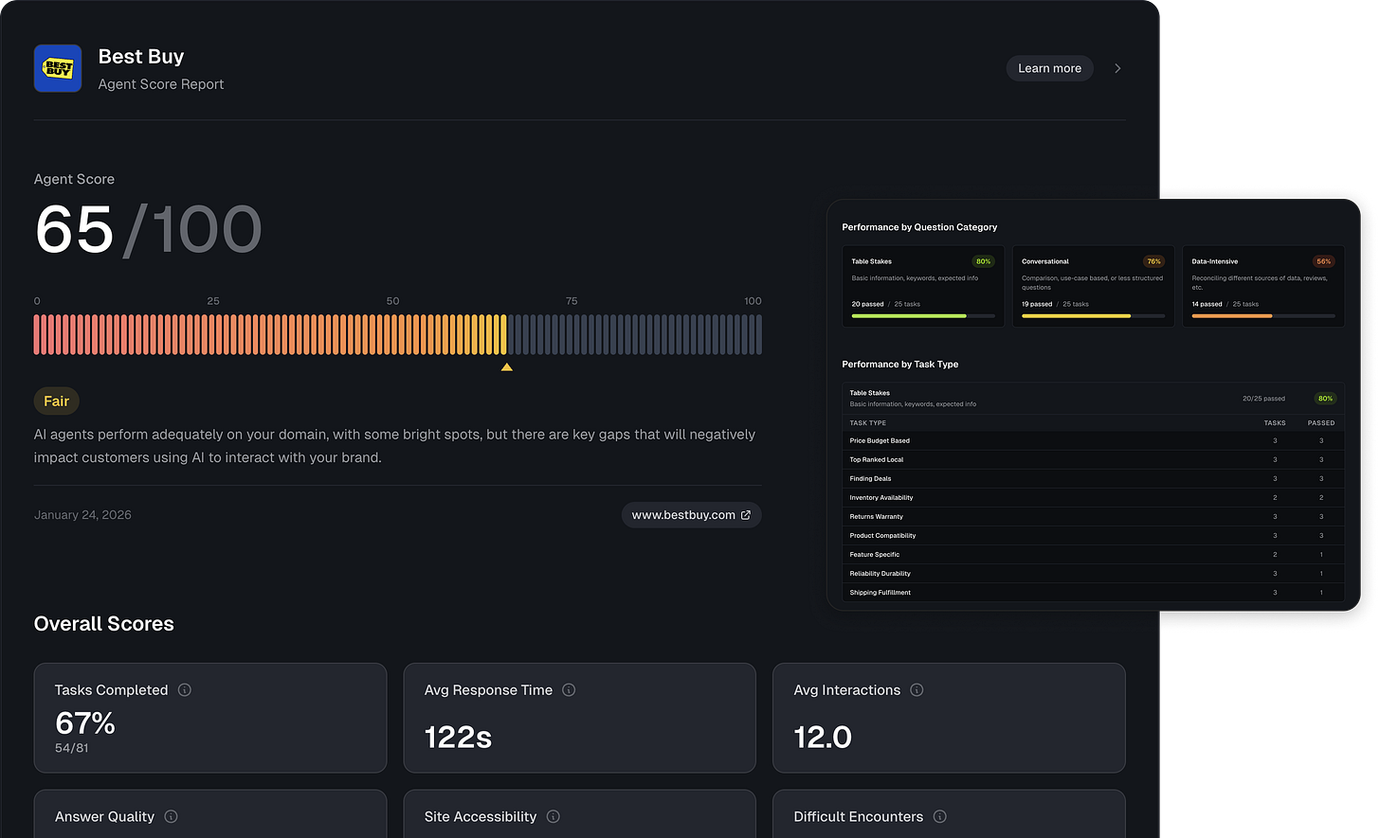Click the Performance by Question Category heading
The height and width of the screenshot is (838, 1380).
pos(919,227)
